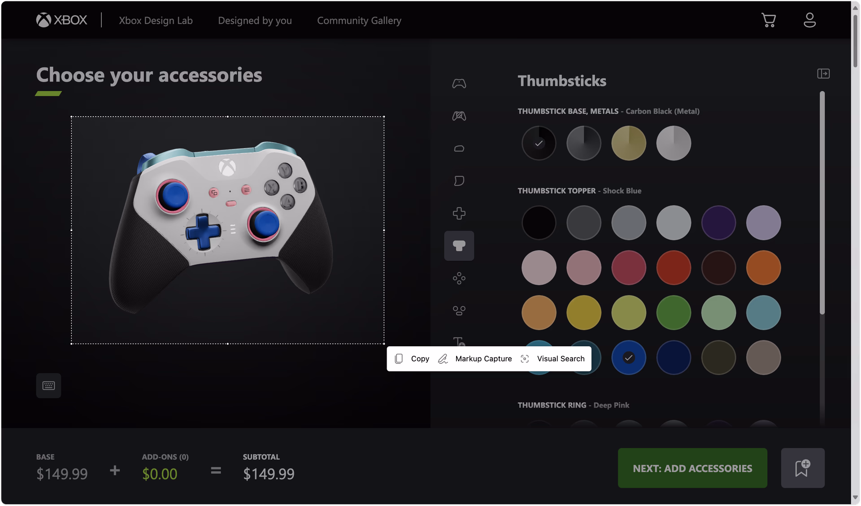861x506 pixels.
Task: Select the bumpers category icon
Action: tap(459, 148)
